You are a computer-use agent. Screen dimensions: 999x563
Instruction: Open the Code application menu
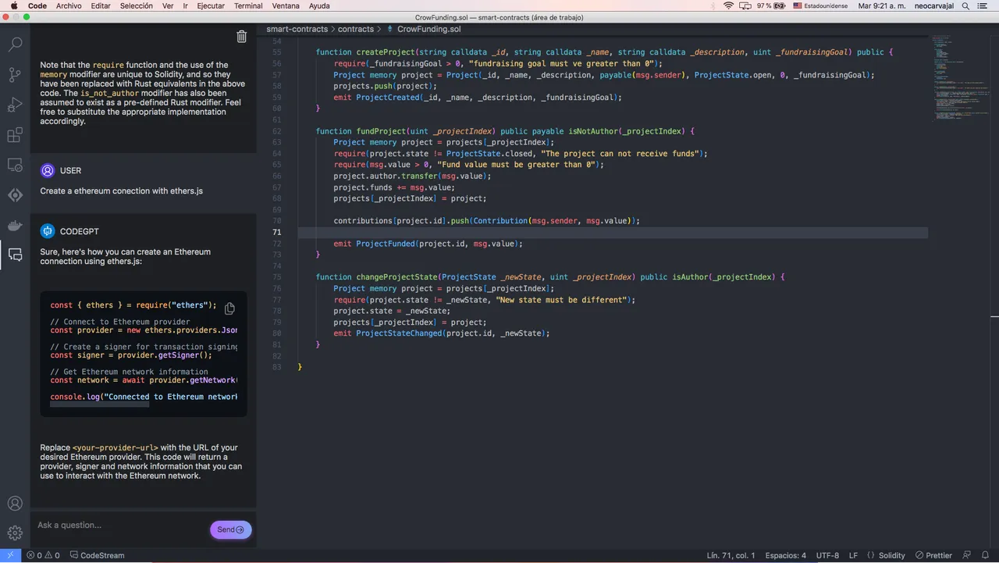tap(37, 5)
